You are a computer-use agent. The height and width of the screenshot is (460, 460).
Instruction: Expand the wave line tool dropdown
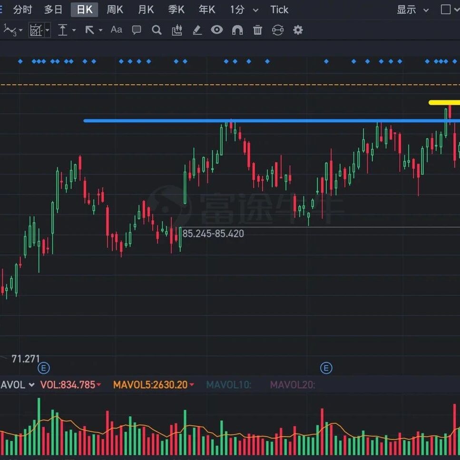[x=20, y=30]
